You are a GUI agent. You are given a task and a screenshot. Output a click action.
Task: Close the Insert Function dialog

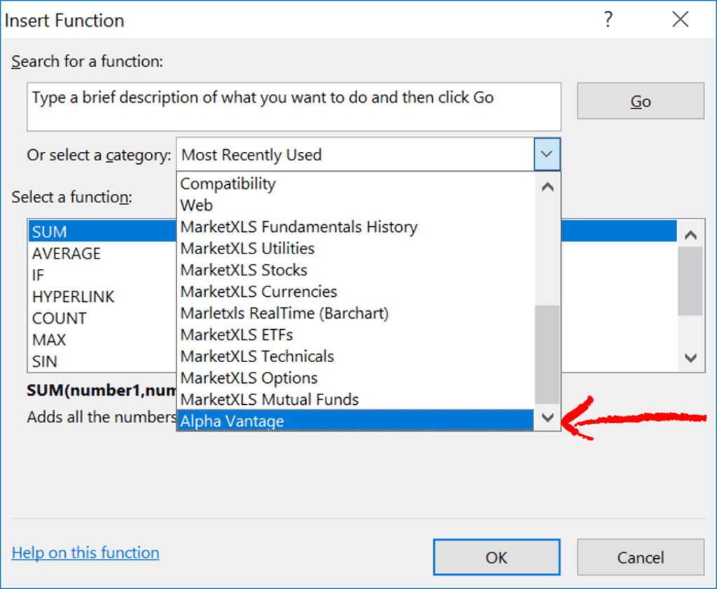click(x=681, y=19)
